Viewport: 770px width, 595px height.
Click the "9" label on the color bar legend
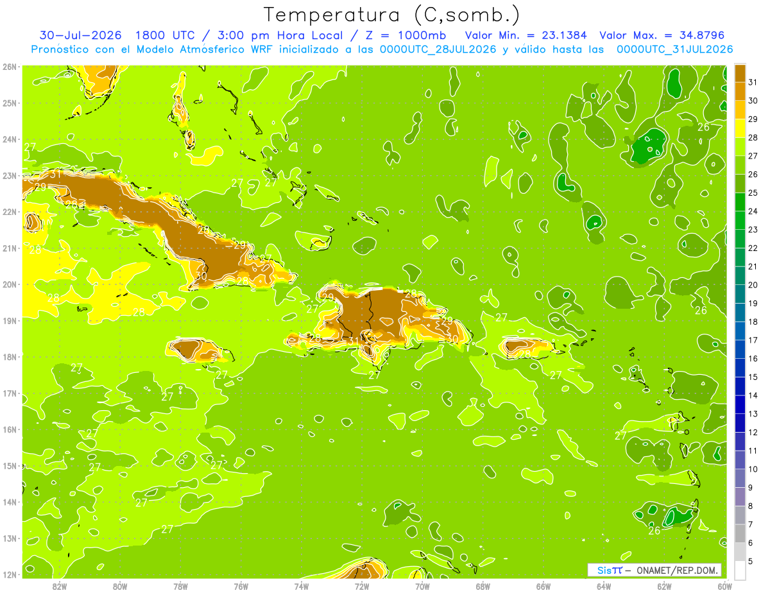(x=751, y=487)
